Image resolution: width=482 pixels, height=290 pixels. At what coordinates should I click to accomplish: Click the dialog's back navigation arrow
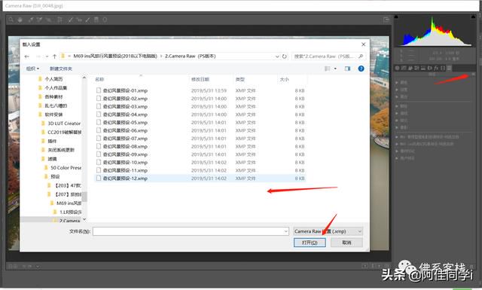point(27,56)
